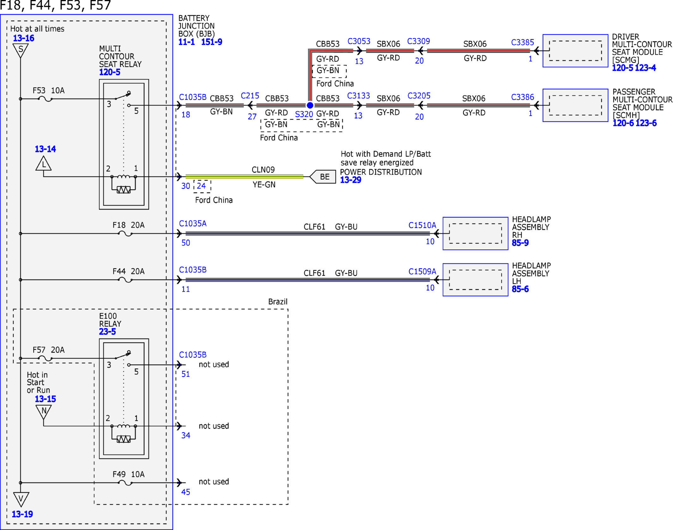Open passenger seat module reference 123-6

pyautogui.click(x=646, y=123)
